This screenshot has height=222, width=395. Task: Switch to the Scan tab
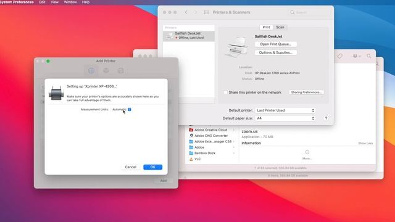click(280, 27)
